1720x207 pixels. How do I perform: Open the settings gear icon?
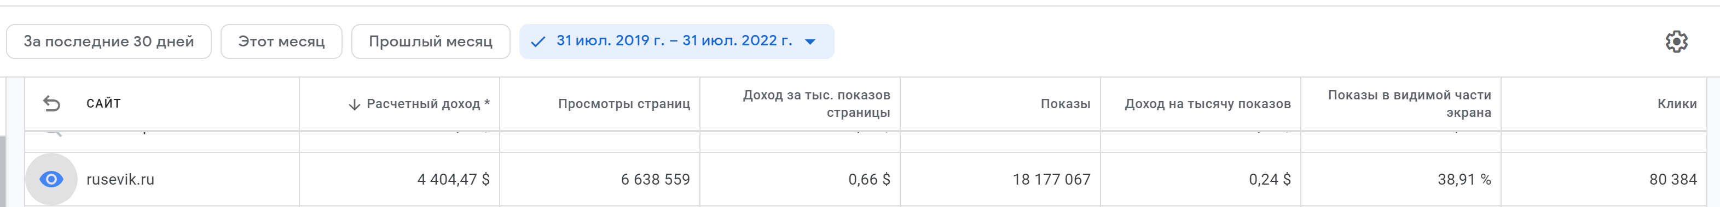1676,42
